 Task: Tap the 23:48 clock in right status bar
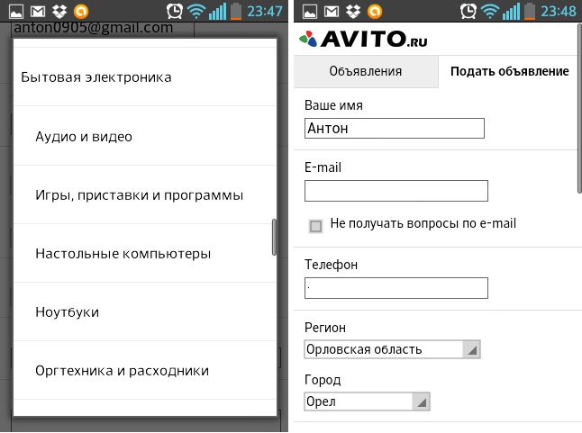559,12
